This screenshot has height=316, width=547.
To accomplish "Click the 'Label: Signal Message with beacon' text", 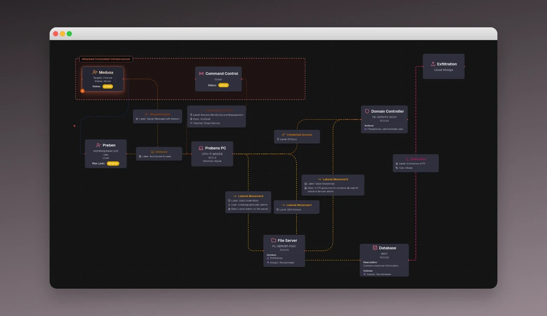I will [159, 119].
